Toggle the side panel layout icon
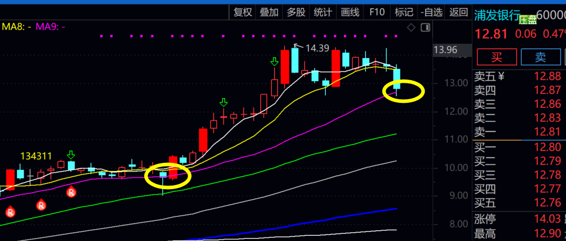The height and width of the screenshot is (241, 566). tap(425, 27)
